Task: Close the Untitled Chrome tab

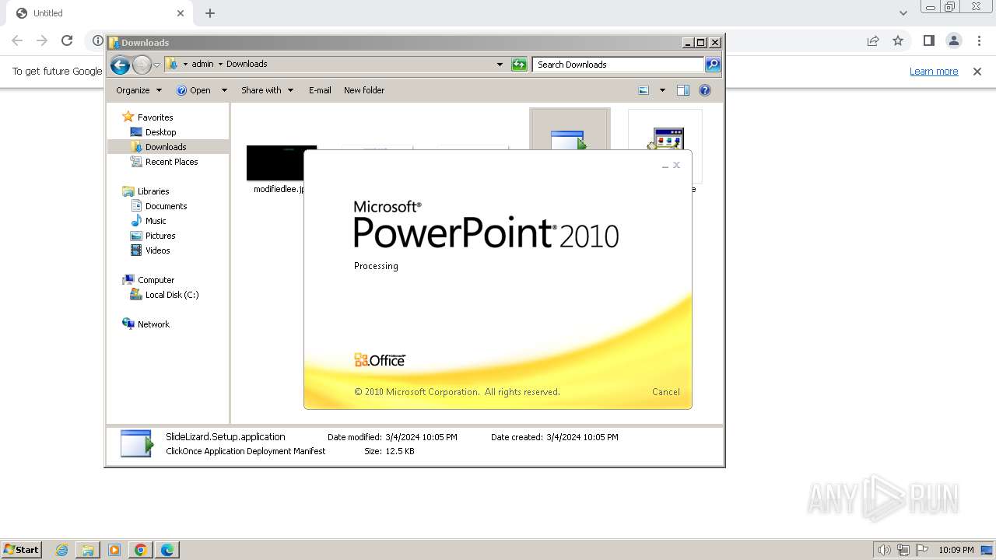Action: pyautogui.click(x=181, y=13)
